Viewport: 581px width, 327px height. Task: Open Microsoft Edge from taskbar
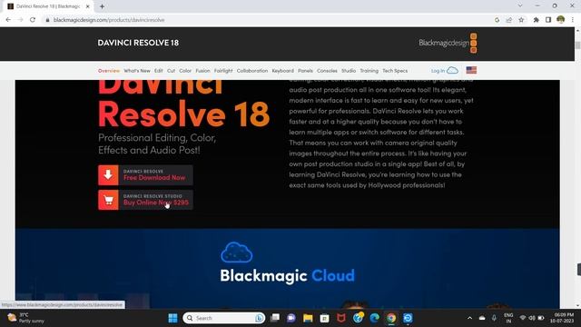coord(375,318)
